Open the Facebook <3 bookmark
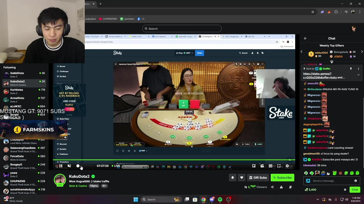364x204 pixels. [141, 19]
